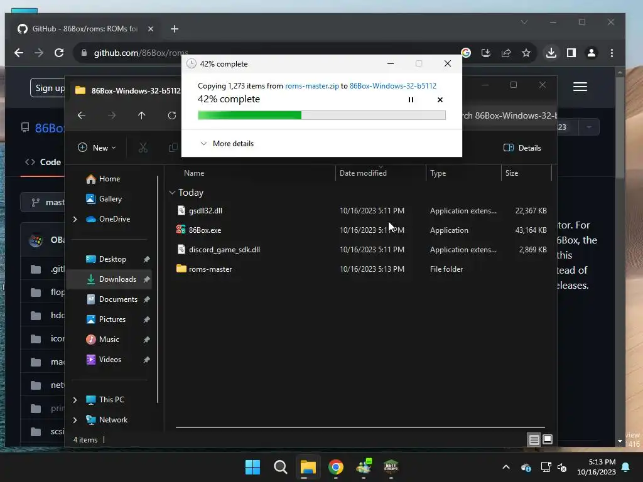The image size is (643, 482).
Task: Collapse the Today group
Action: point(172,192)
